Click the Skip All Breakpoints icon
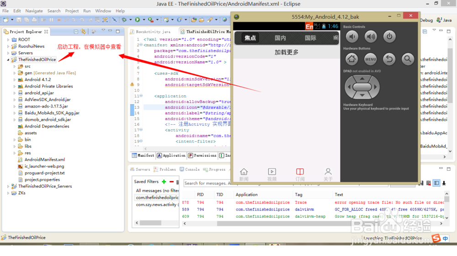457x256 pixels. point(115,20)
